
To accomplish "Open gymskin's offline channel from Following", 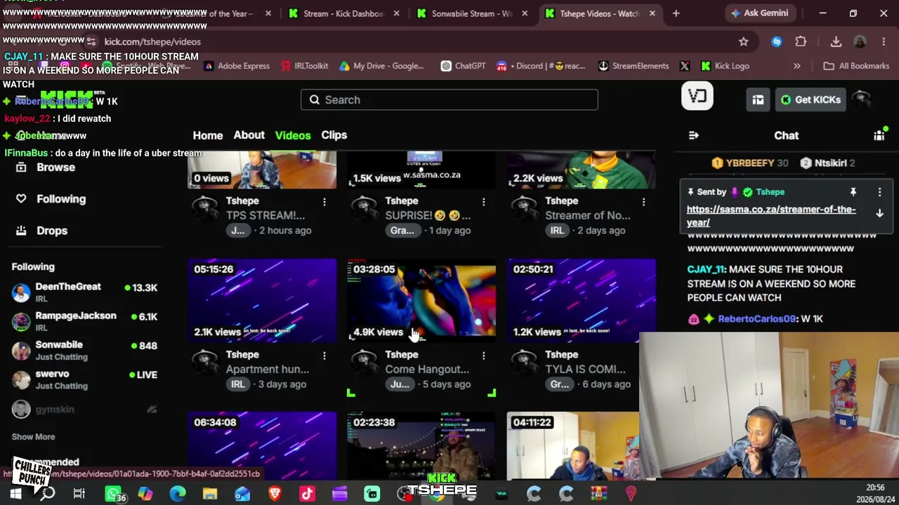I will click(x=84, y=409).
